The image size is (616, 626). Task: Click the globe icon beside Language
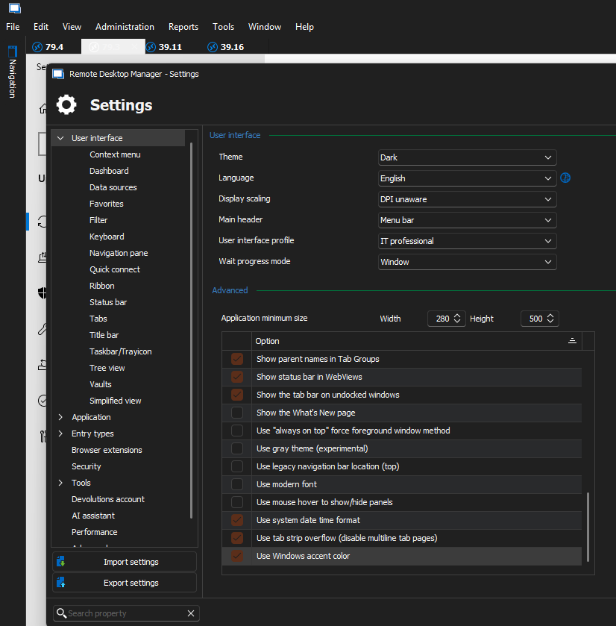tap(565, 178)
